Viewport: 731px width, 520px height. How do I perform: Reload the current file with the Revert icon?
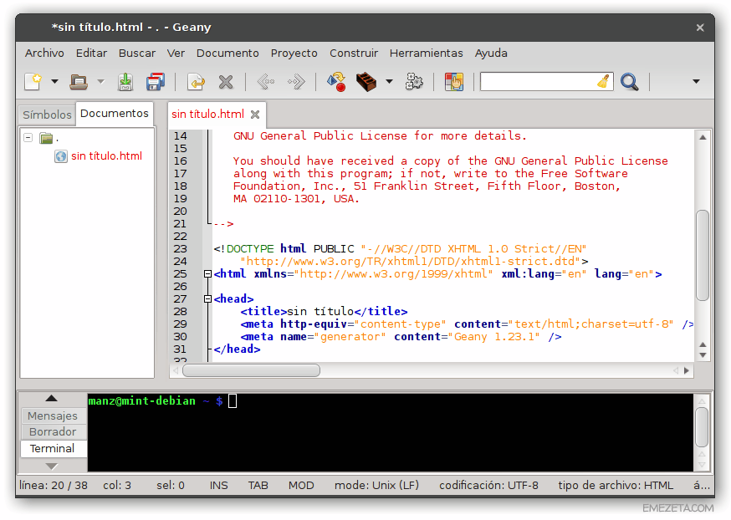(x=197, y=82)
